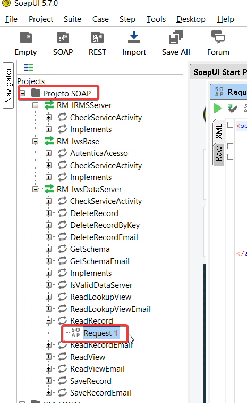Toggle the Navigator side panel tab
Screen dimensions: 247x403
[8, 85]
